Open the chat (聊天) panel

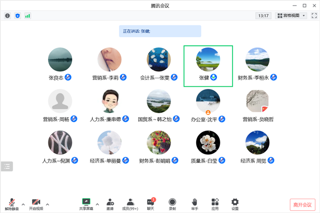[x=150, y=203]
